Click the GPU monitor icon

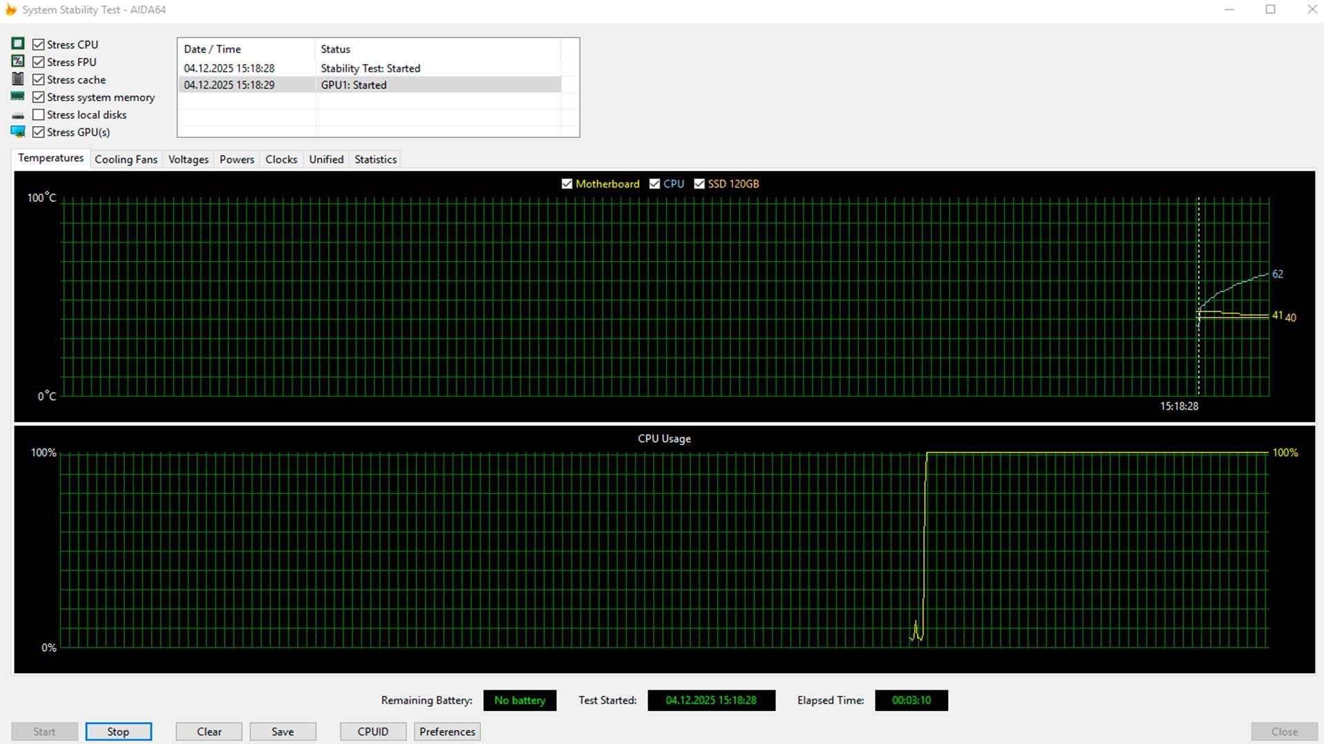[18, 132]
